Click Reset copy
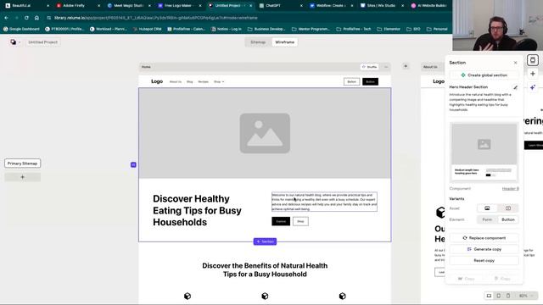Screen dimensions: 543x305 click(484, 260)
